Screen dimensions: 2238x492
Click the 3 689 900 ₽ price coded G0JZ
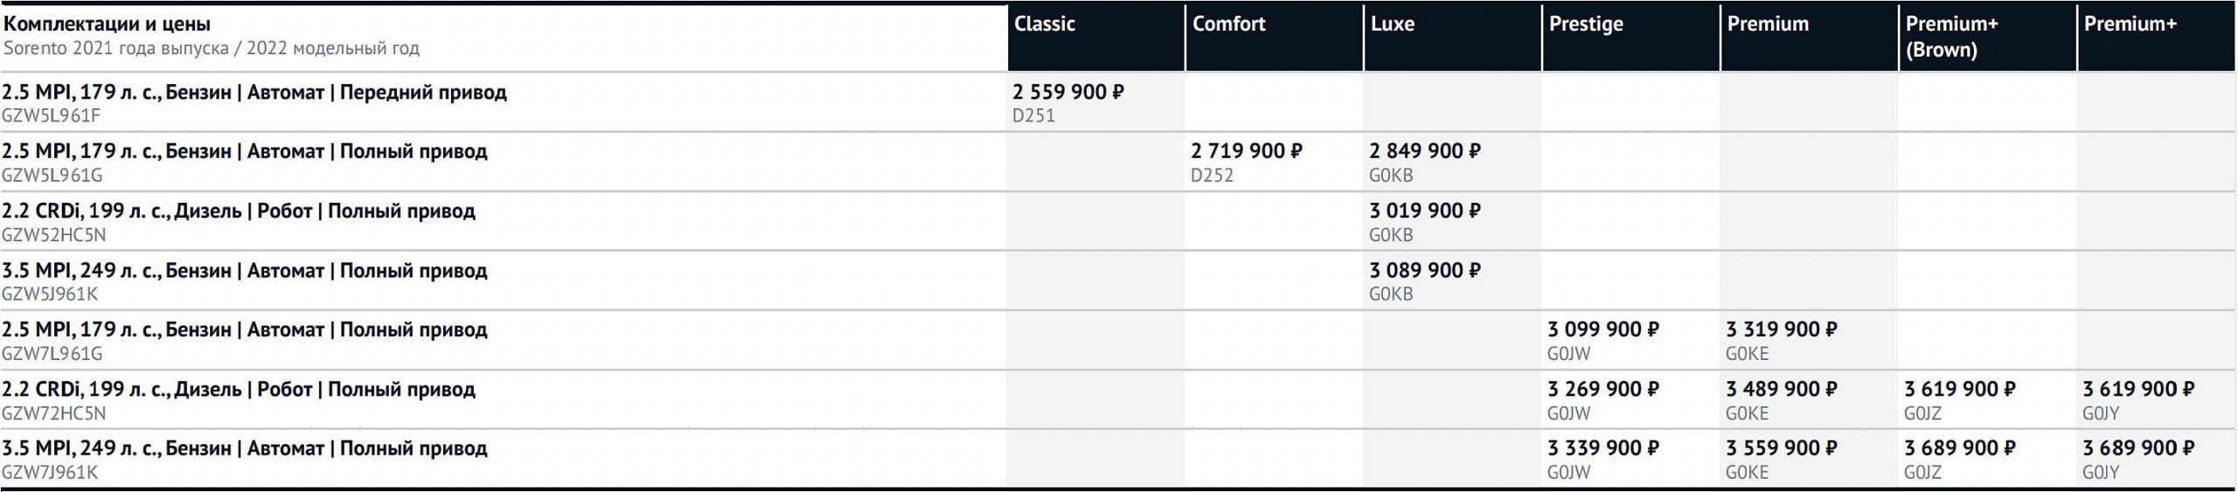(x=1959, y=448)
